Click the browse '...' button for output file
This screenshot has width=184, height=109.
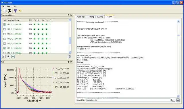coord(173,100)
